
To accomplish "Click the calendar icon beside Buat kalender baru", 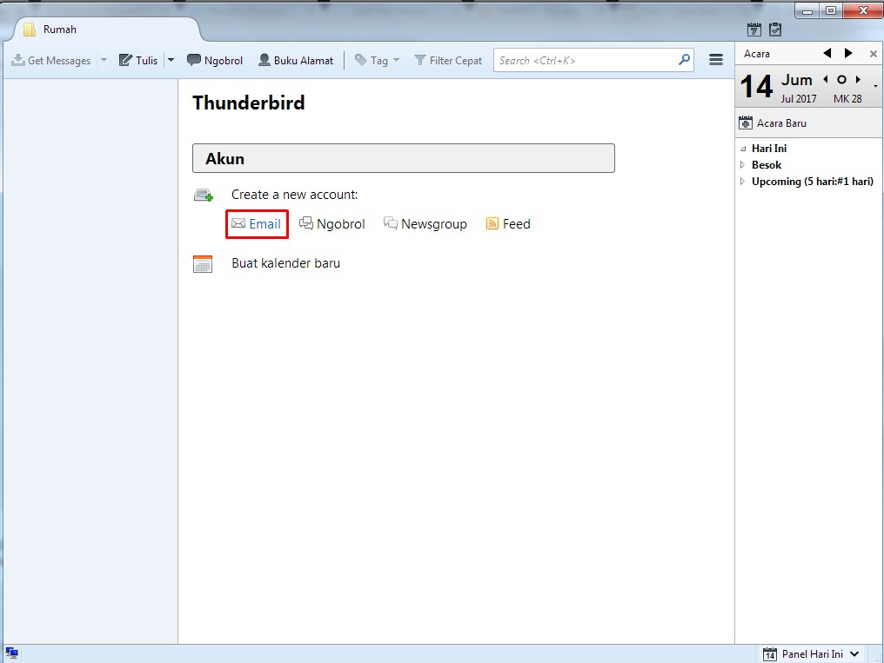I will [x=202, y=263].
